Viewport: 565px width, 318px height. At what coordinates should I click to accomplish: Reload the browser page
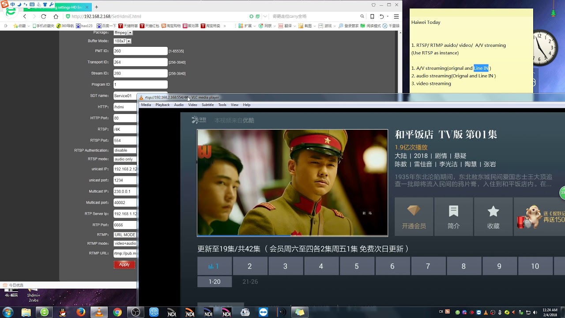[43, 16]
